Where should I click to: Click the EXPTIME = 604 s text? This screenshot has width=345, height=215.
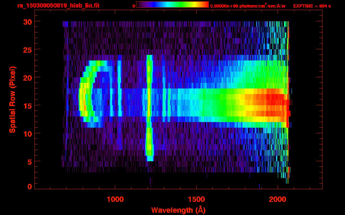click(312, 6)
